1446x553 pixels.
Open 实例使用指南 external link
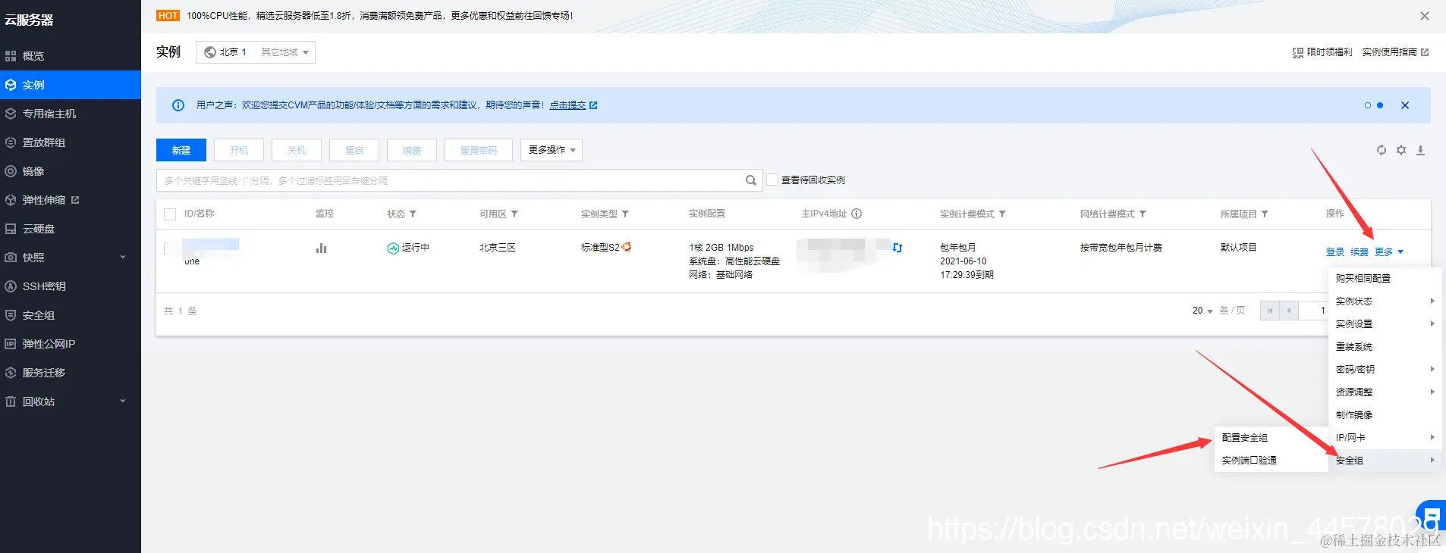(1396, 52)
